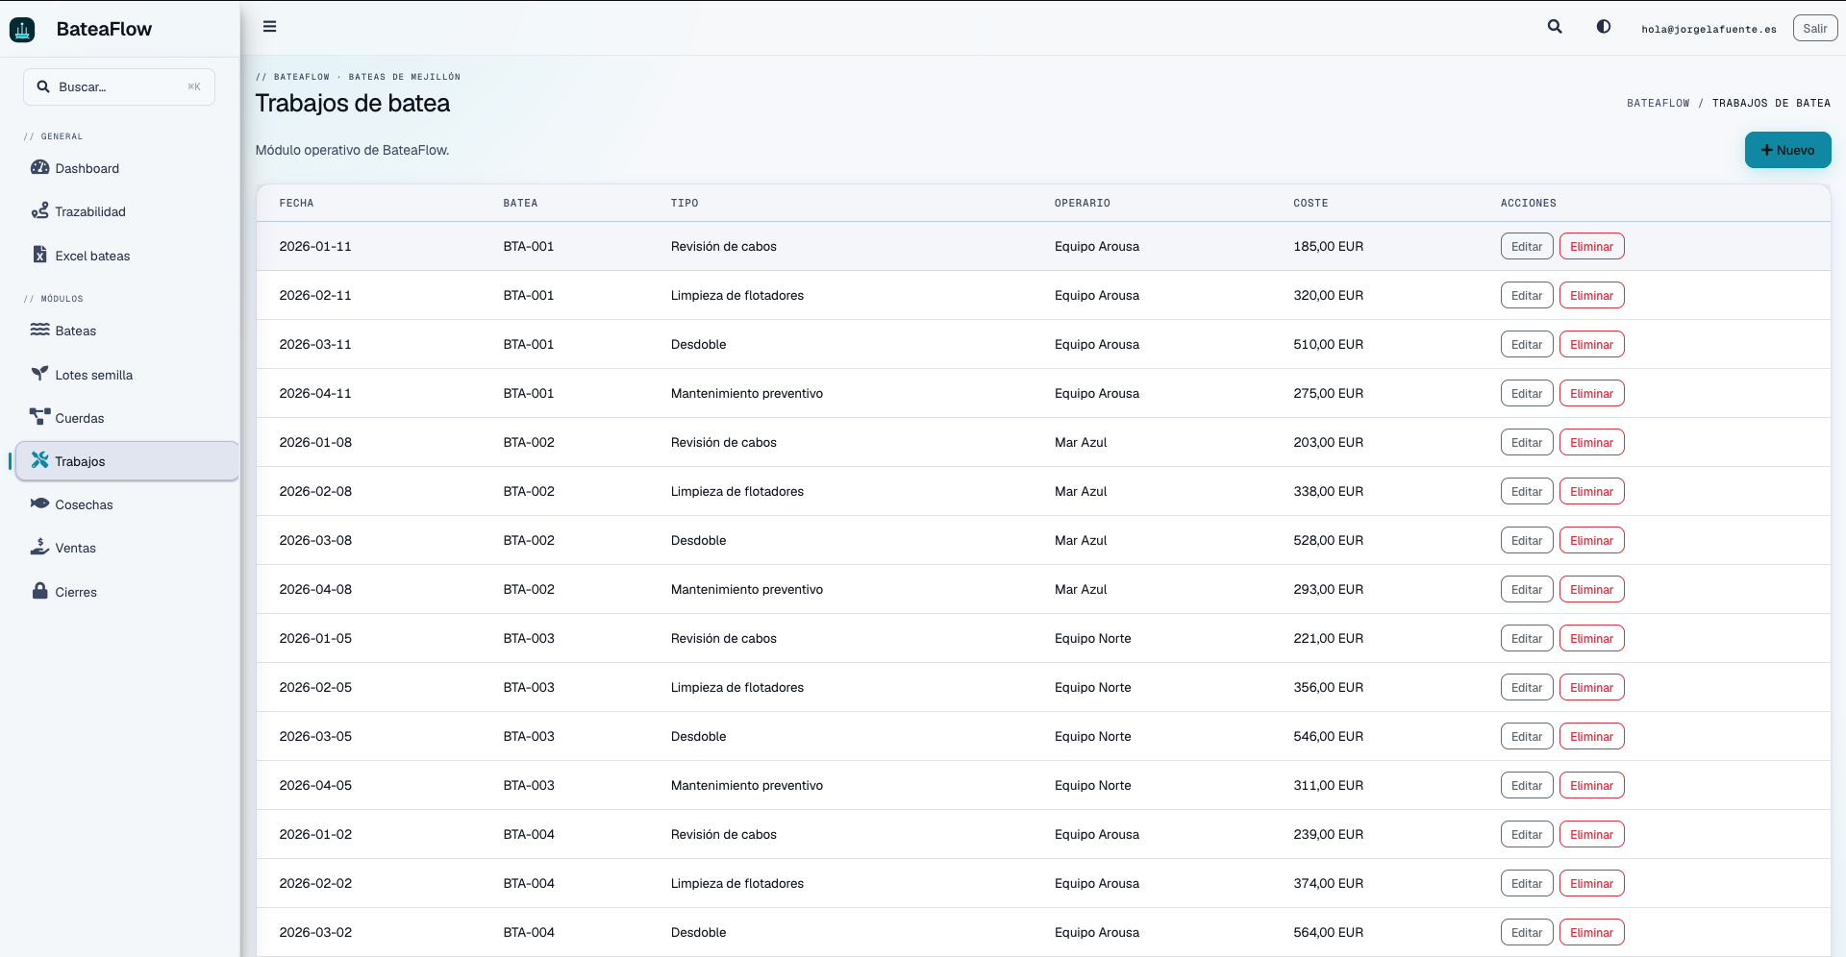Delete the 2026-03-05 Desdoble BTA-003 row
This screenshot has width=1846, height=957.
[1591, 736]
